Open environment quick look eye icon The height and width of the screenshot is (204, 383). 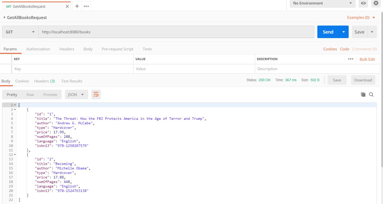tap(363, 3)
